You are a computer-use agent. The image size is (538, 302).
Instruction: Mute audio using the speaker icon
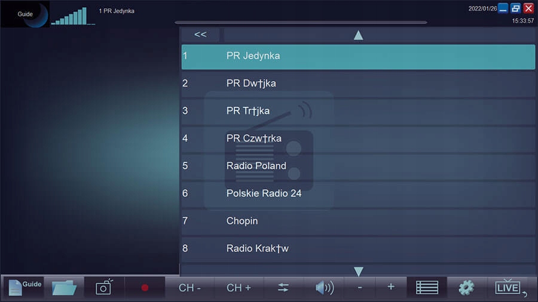pos(325,288)
